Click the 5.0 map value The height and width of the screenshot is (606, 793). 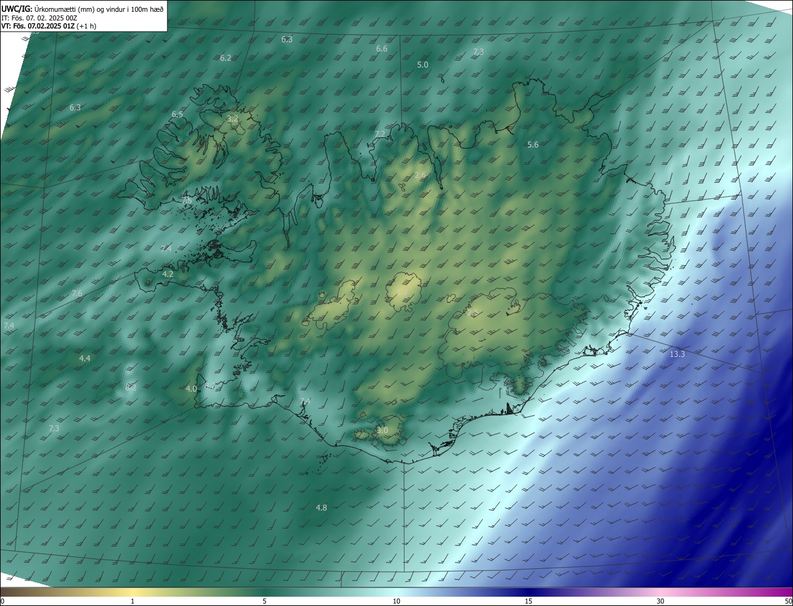click(423, 64)
